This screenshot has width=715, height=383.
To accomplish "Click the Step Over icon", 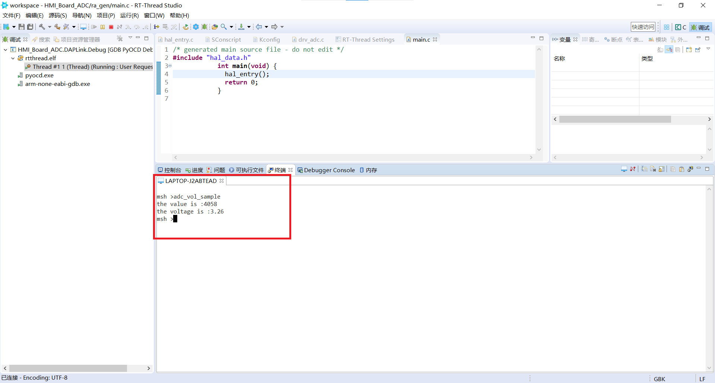I will 137,27.
